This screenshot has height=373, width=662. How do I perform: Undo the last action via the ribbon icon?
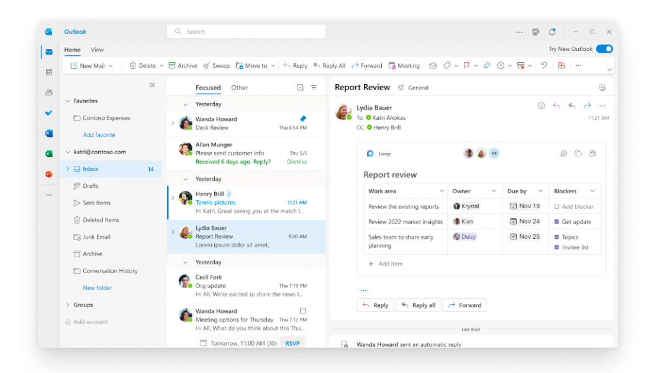[x=543, y=65]
